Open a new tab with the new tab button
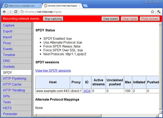This screenshot has height=118, width=163. pos(85,6)
